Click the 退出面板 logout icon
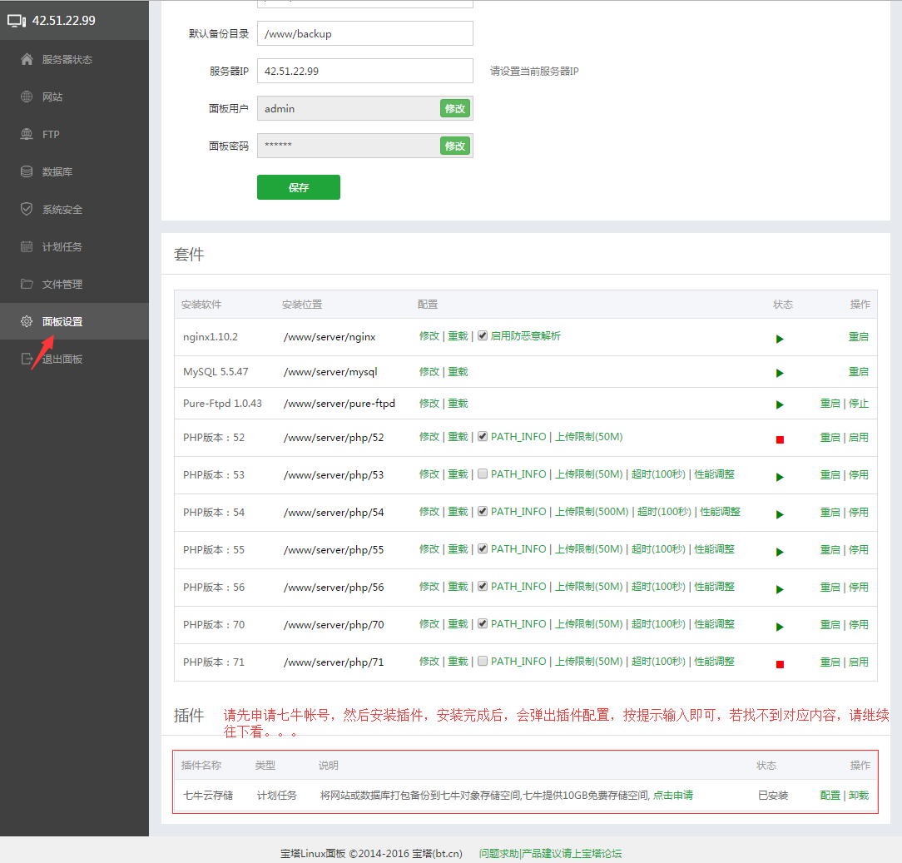This screenshot has height=863, width=902. [x=27, y=359]
